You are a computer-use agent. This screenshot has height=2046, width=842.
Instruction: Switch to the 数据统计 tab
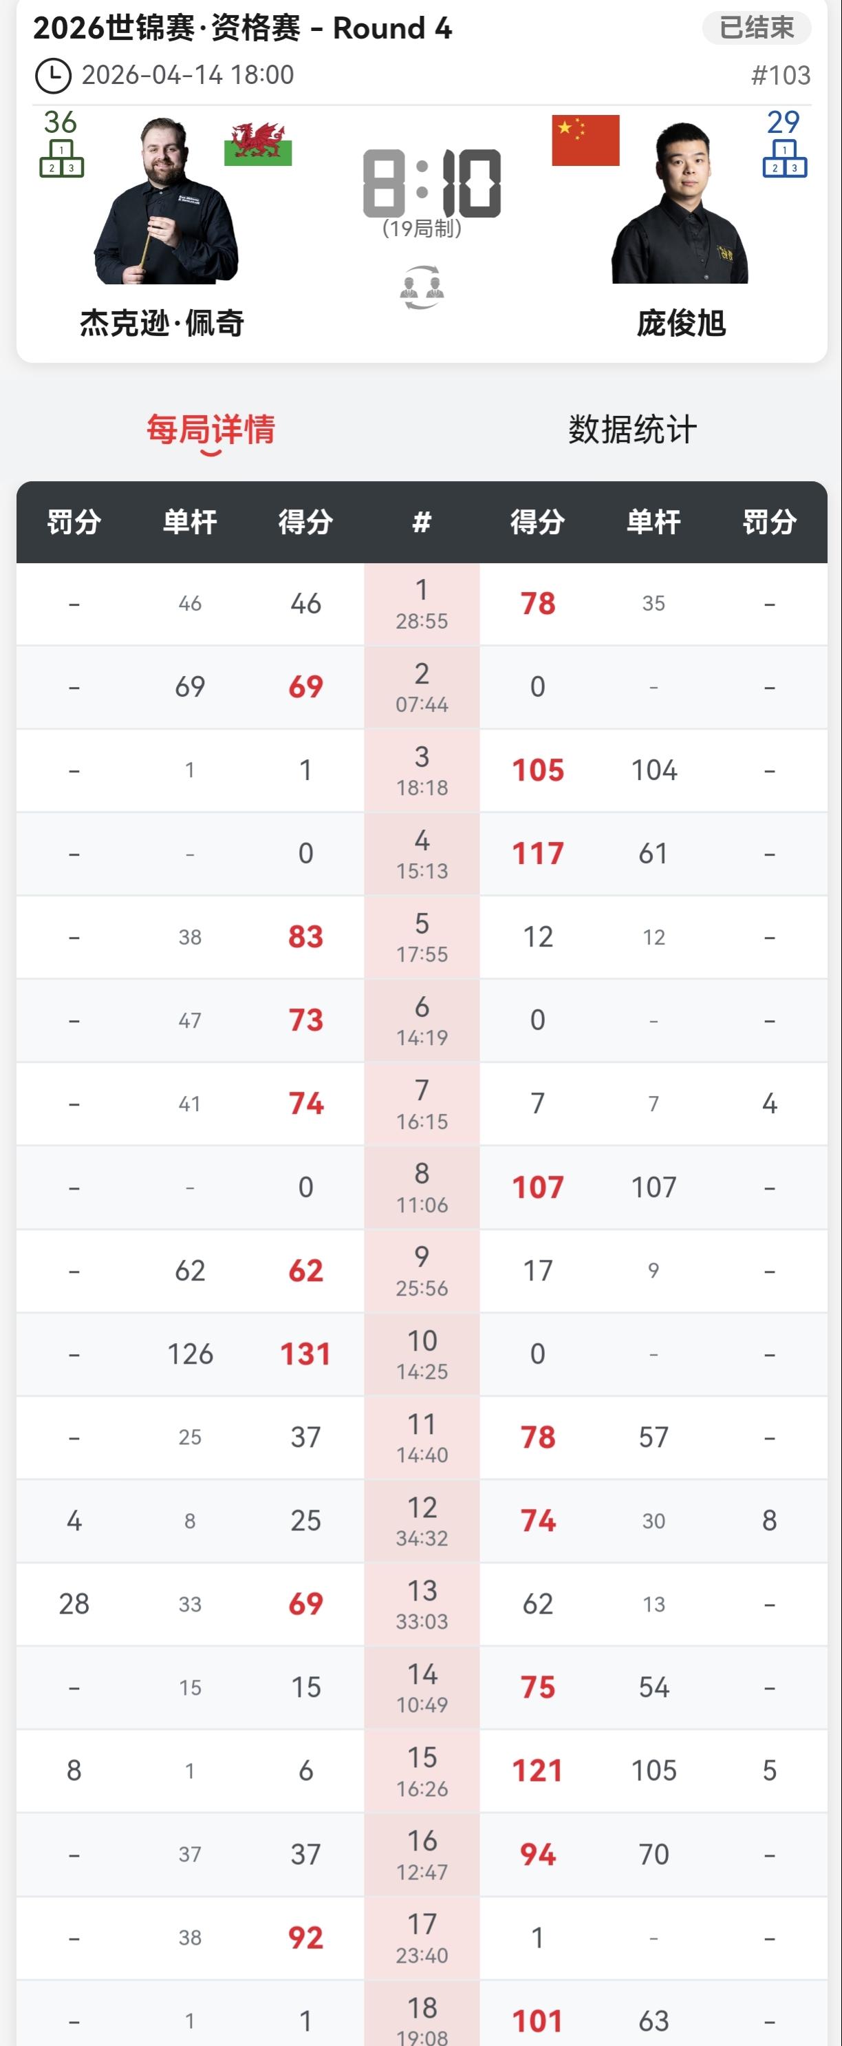click(x=632, y=430)
